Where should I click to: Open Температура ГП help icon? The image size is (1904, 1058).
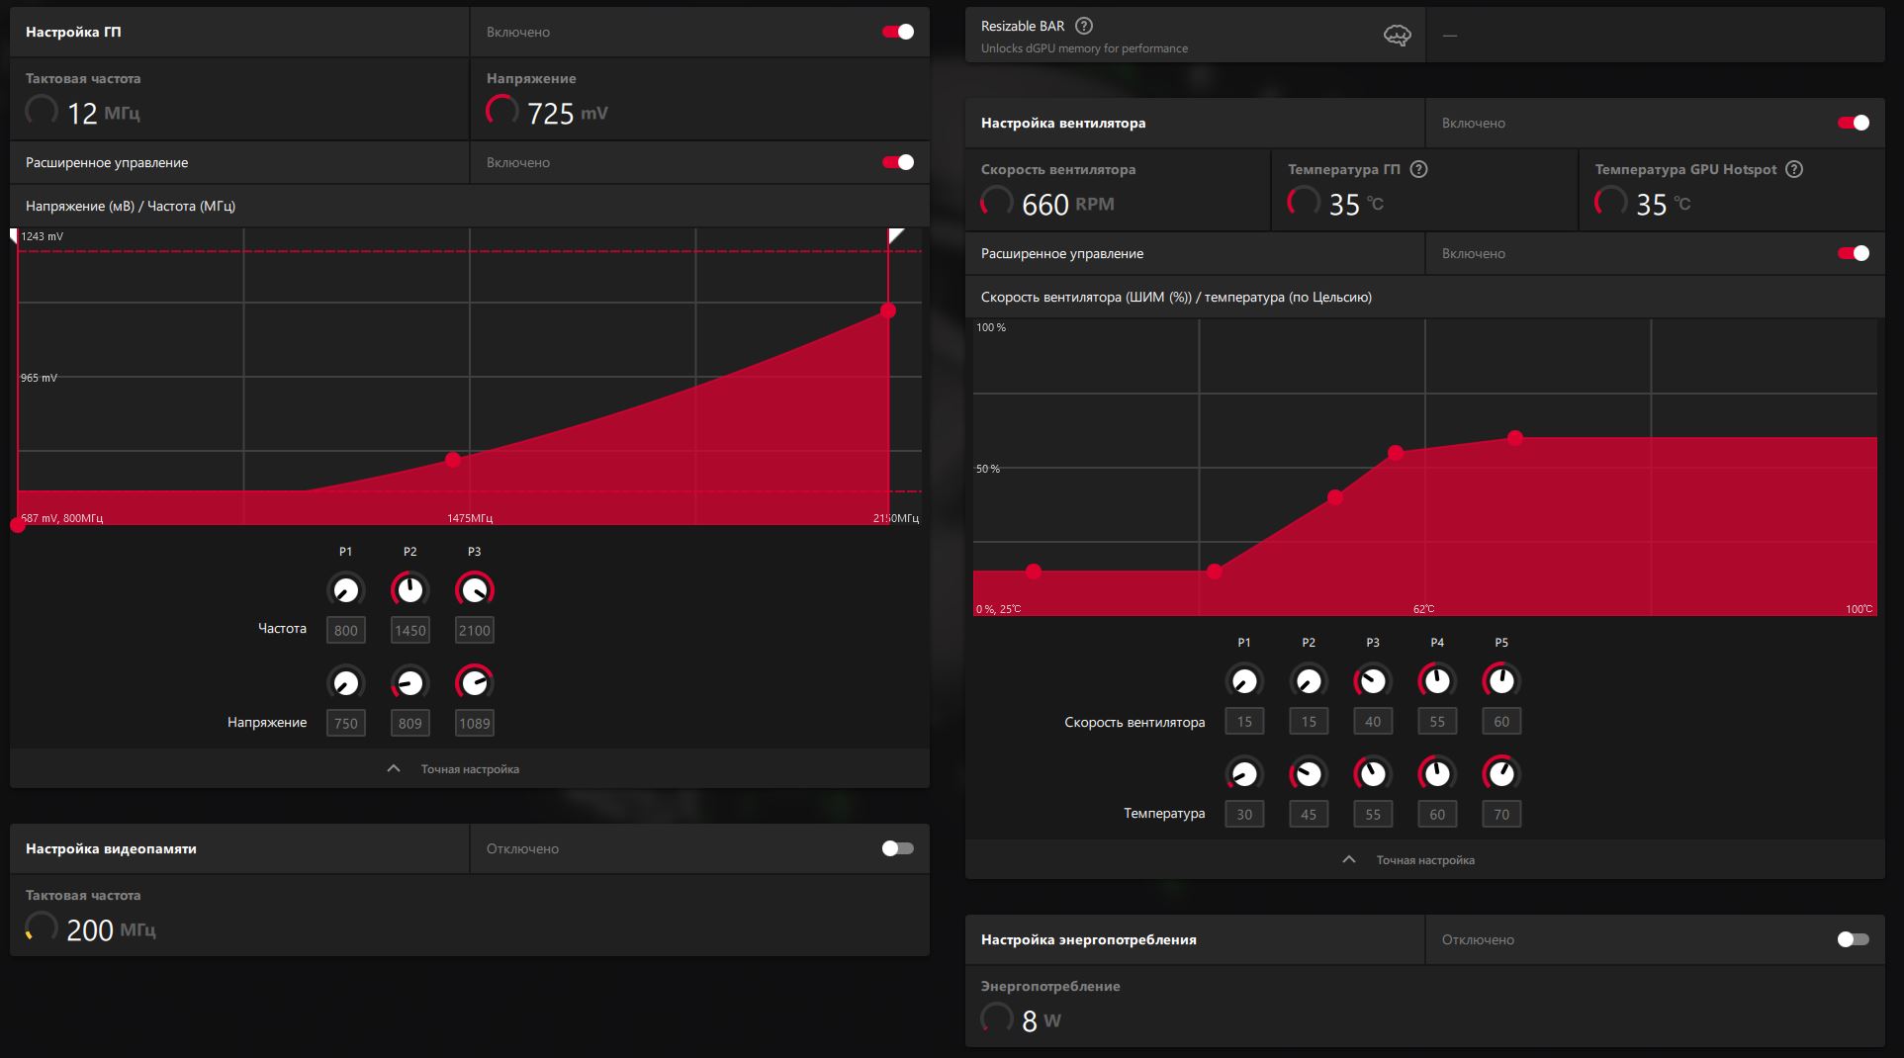tap(1418, 169)
